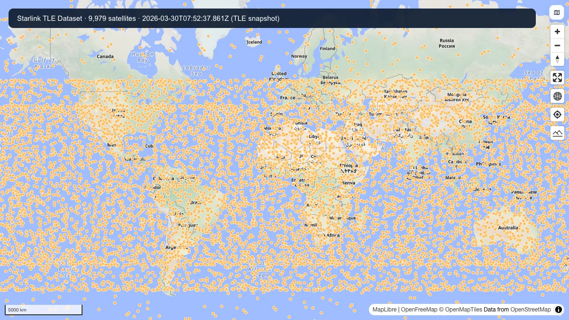Click the Philippines map label
The width and height of the screenshot is (569, 320).
(x=488, y=164)
